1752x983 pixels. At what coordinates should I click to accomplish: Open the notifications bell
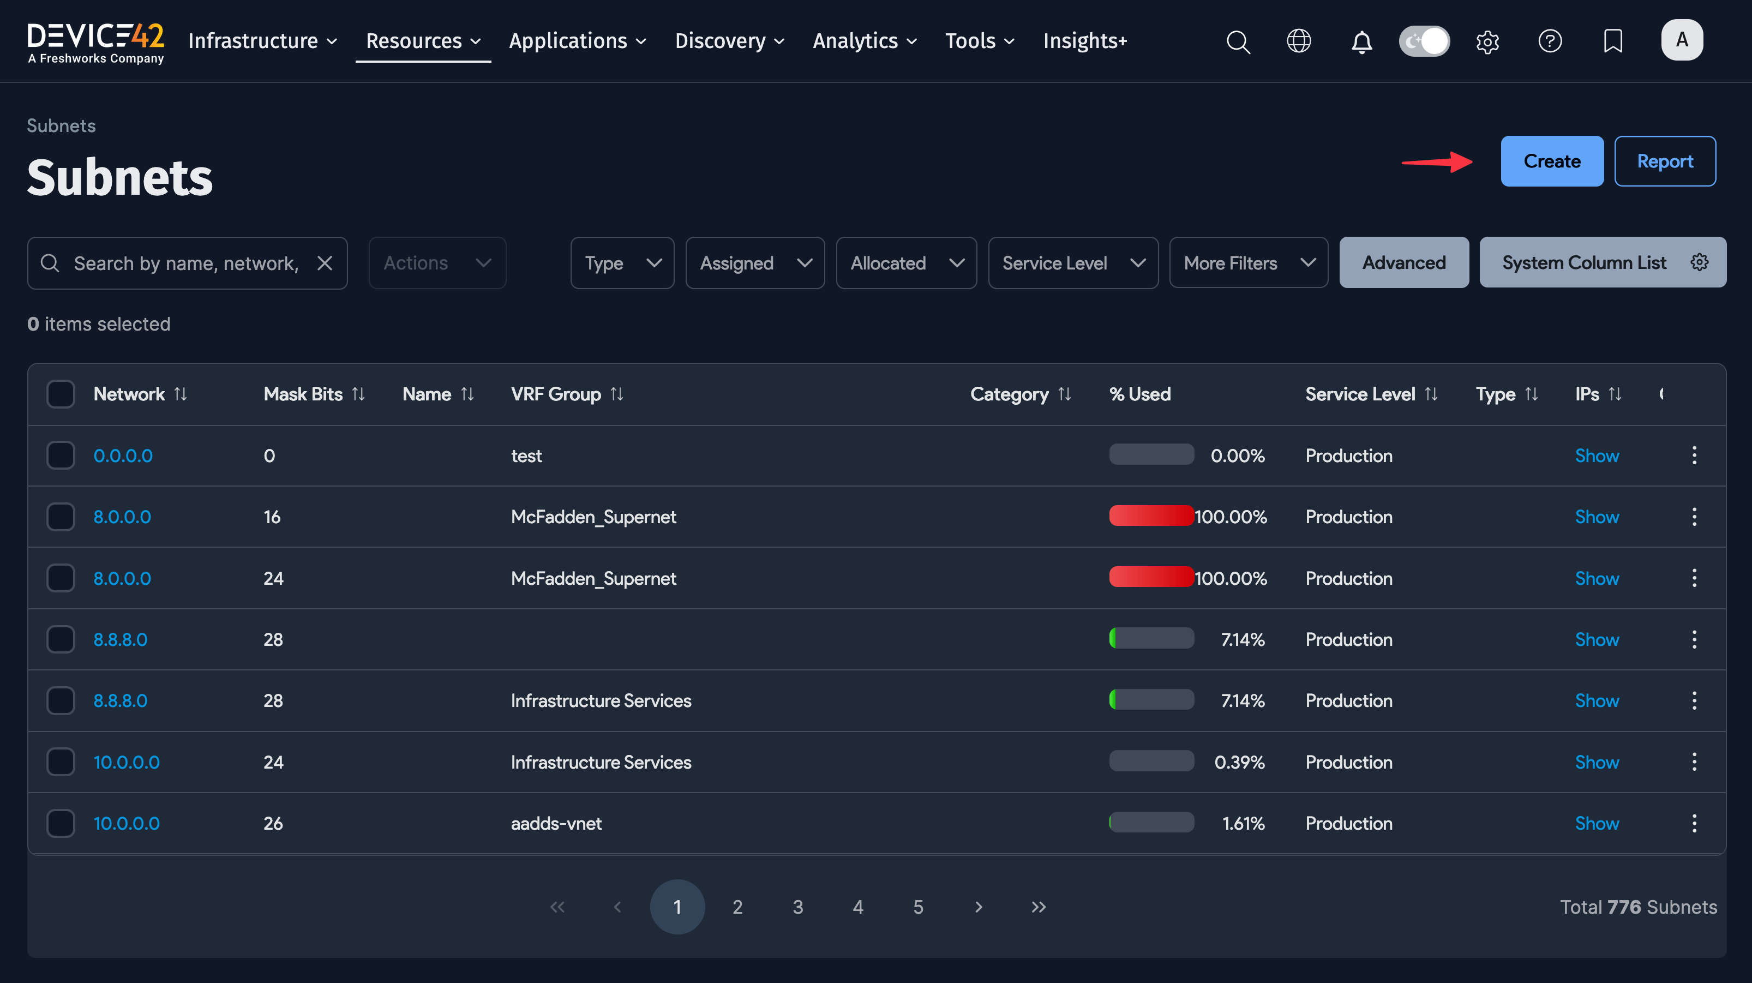tap(1361, 41)
